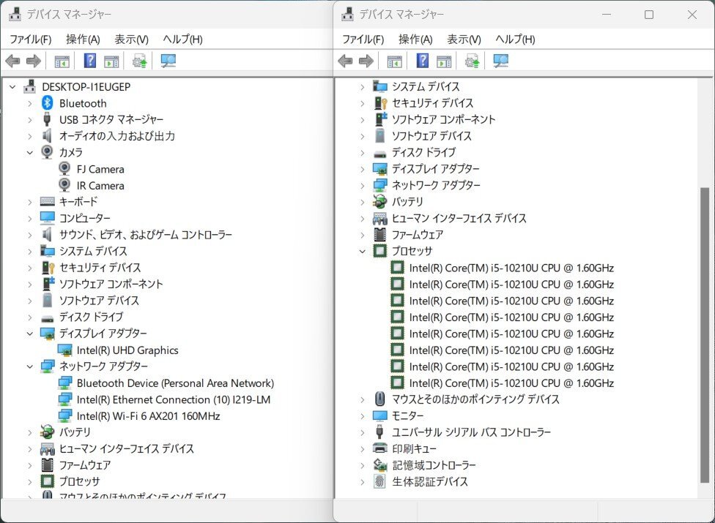Screen dimensions: 715x523
Task: Click DESKTOP-I1EUGEP computer root icon
Action: [x=29, y=86]
